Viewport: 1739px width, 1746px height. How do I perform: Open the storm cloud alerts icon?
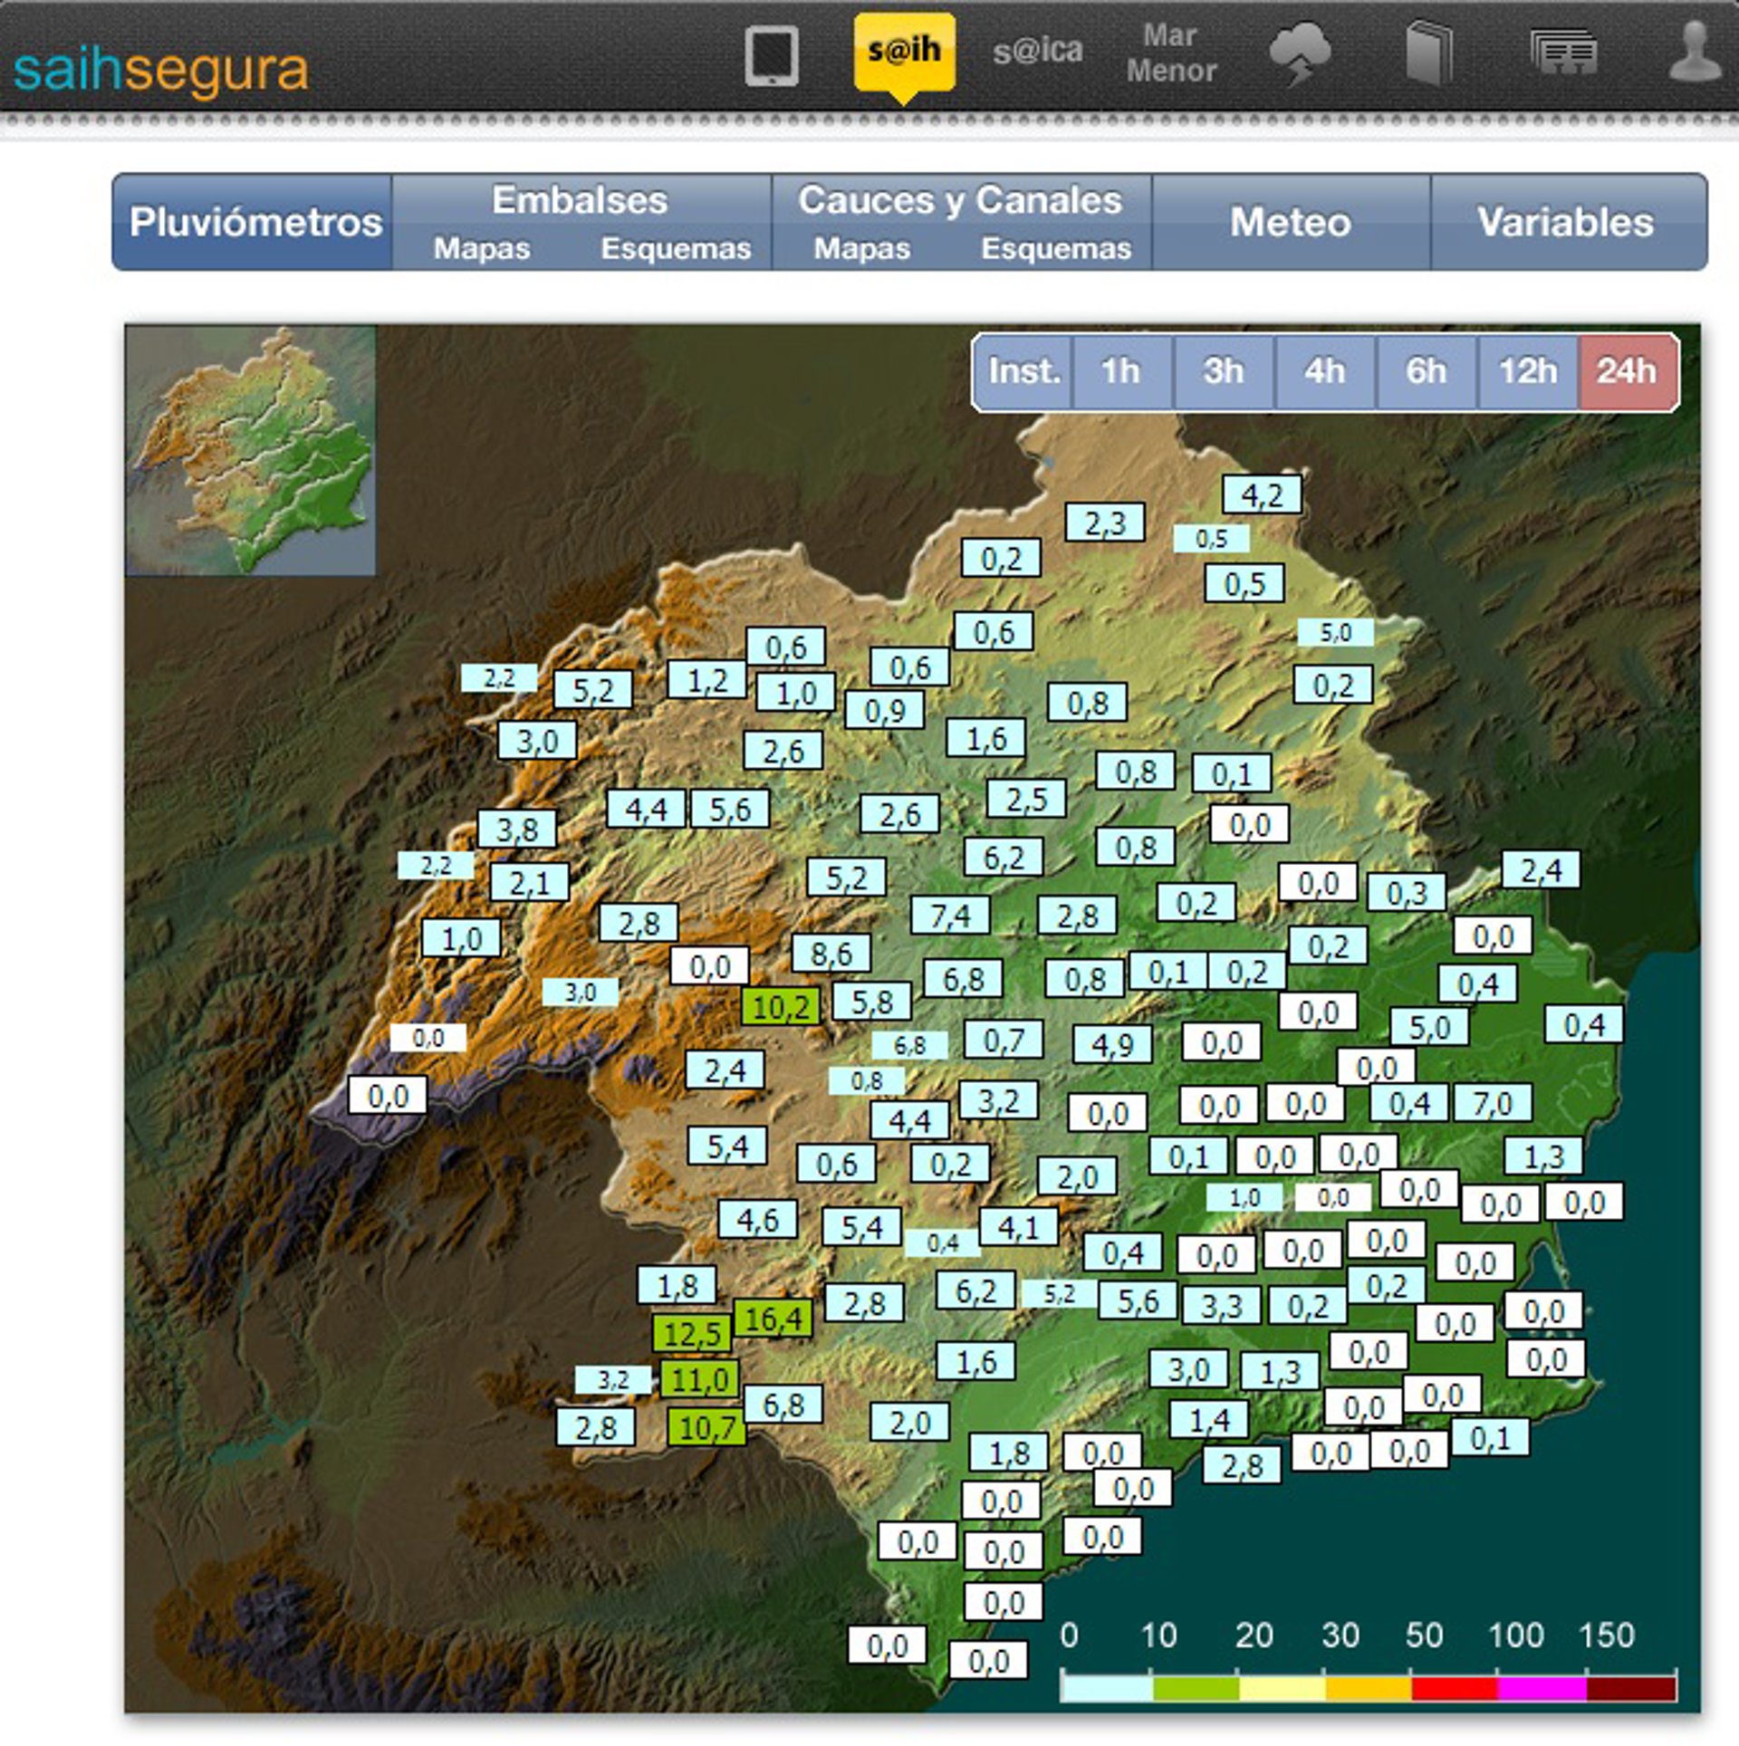click(x=1300, y=53)
